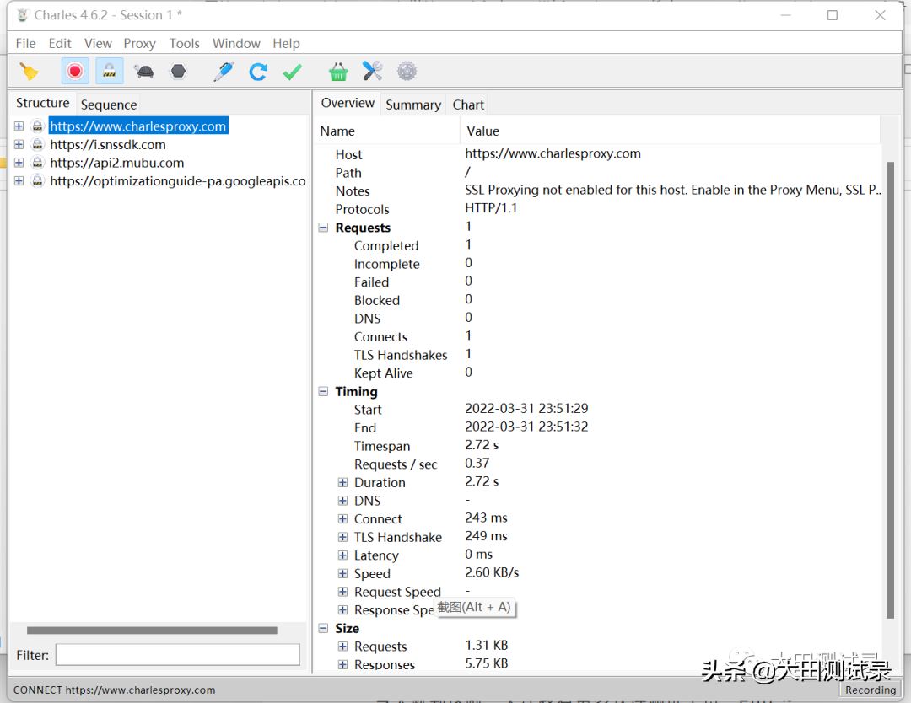Image resolution: width=911 pixels, height=703 pixels.
Task: Expand the api2.mubu.com tree node
Action: click(19, 163)
